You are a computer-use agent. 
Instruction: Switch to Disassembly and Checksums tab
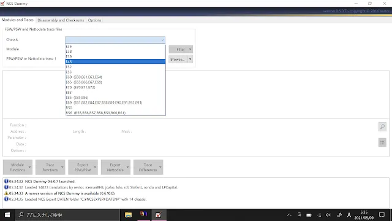tap(61, 20)
